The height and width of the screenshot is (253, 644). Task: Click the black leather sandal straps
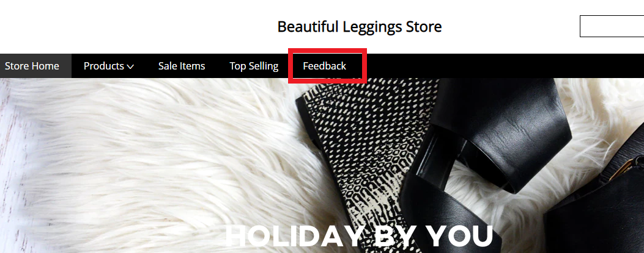pos(497,135)
